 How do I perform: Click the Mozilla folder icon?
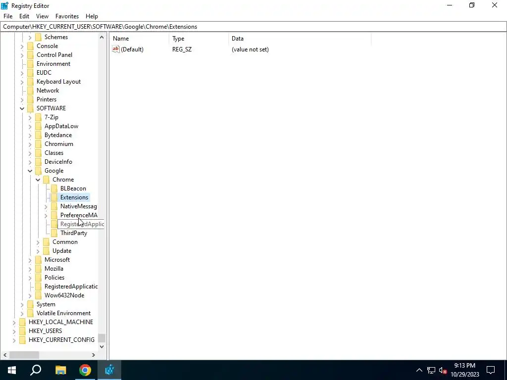click(38, 269)
